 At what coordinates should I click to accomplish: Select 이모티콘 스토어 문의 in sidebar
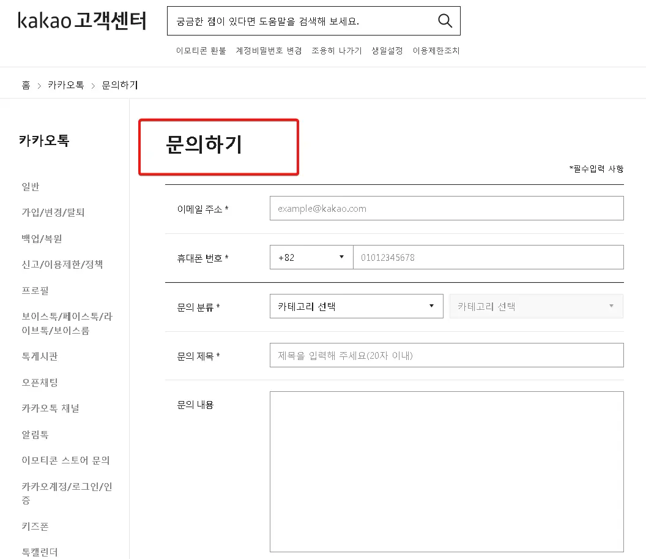(65, 460)
